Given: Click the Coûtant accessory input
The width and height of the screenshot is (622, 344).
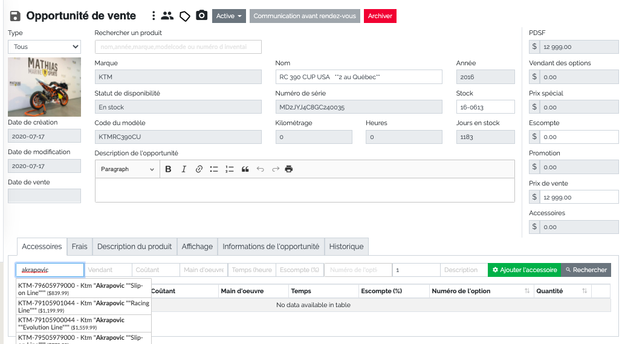Looking at the screenshot, I should click(x=156, y=270).
